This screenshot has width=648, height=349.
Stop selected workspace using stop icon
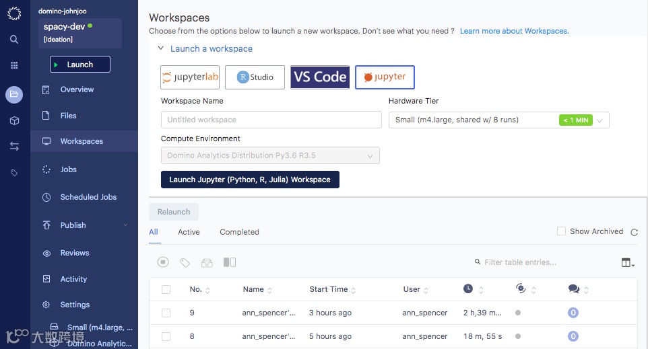163,262
